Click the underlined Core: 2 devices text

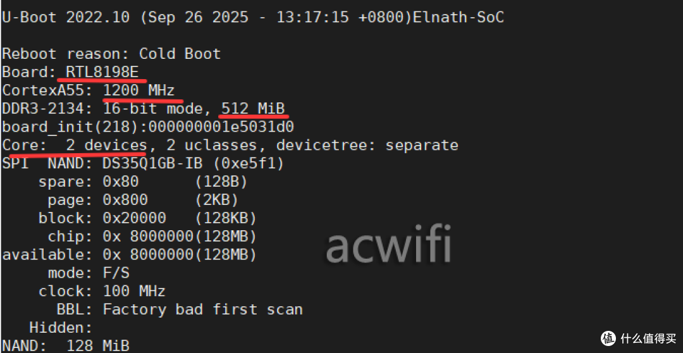(75, 145)
